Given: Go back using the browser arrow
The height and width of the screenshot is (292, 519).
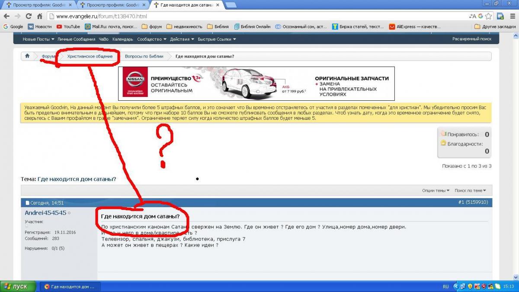Looking at the screenshot, I should point(6,16).
